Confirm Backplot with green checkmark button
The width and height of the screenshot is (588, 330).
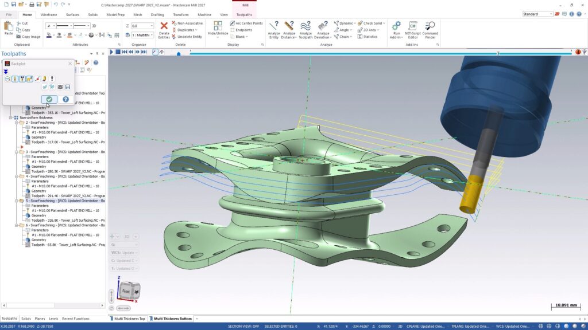click(x=49, y=99)
